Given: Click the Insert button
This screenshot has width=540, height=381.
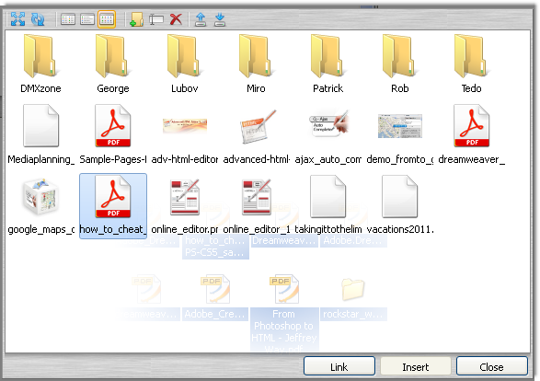Looking at the screenshot, I should [416, 366].
